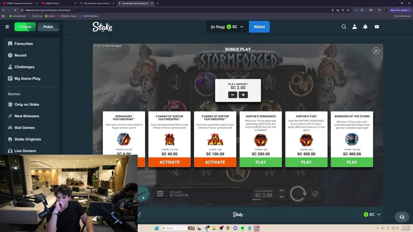Switch to the Casino tab
The width and height of the screenshot is (413, 232).
pos(25,27)
